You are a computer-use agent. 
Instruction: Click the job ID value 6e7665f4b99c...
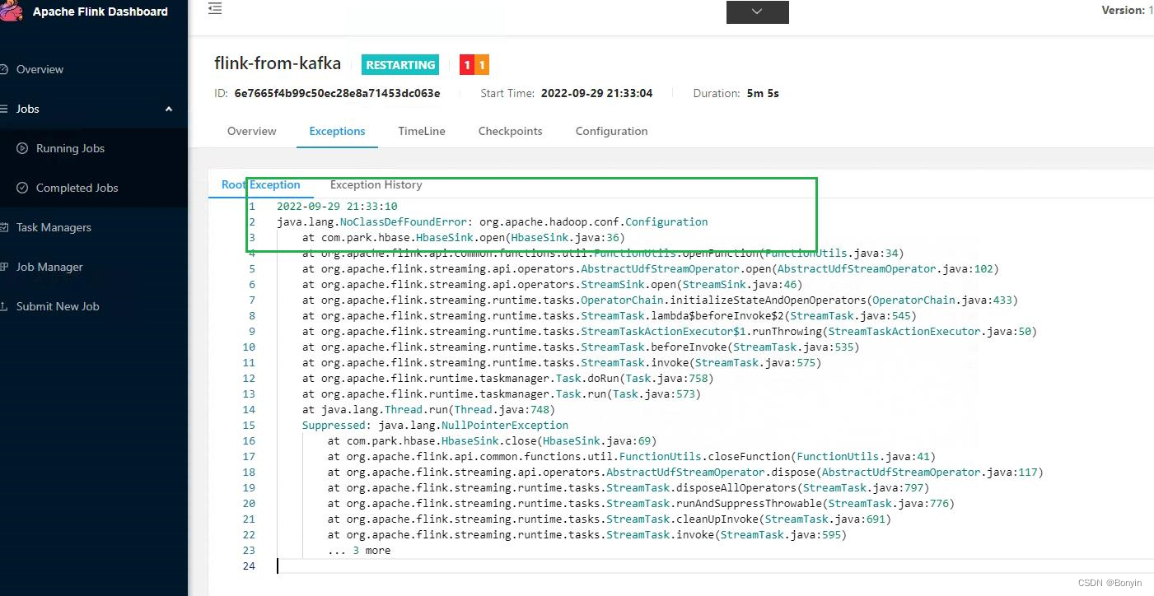click(x=337, y=93)
